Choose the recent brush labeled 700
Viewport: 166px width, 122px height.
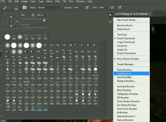coord(39,37)
